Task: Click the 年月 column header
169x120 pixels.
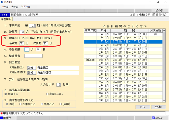Action: [x=103, y=30]
